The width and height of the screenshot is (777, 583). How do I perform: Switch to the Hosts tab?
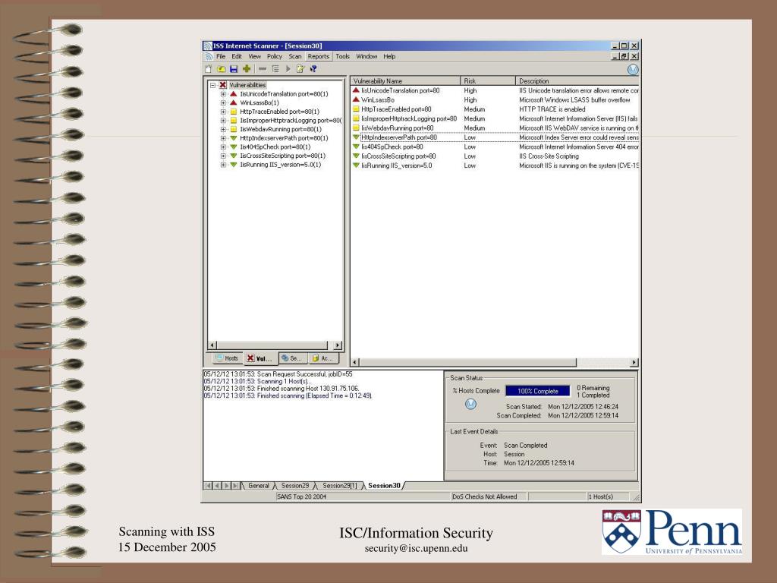[x=228, y=358]
